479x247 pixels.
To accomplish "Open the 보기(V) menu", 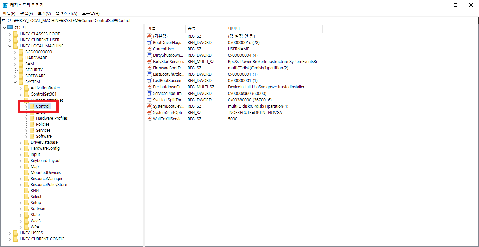I will point(44,14).
